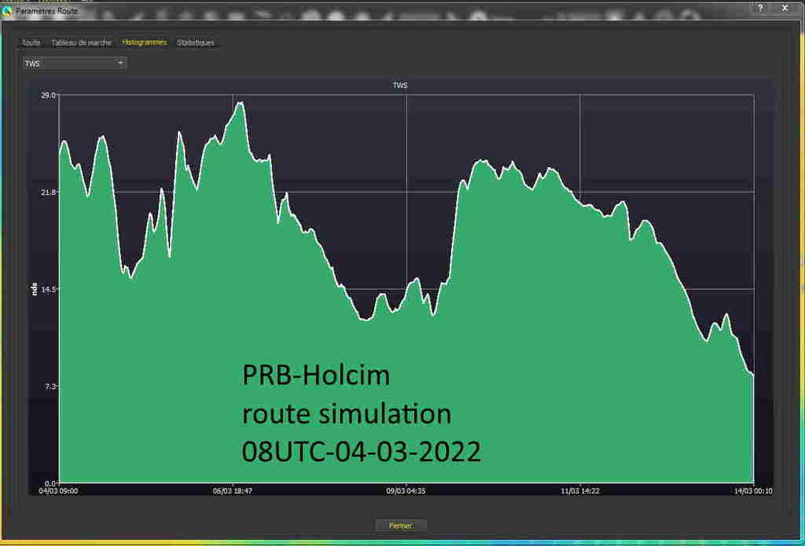Close the Paramètres Route dialog
Screen dimensions: 805x546
pos(785,8)
